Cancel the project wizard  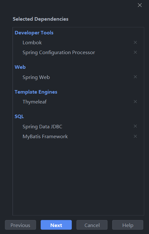tap(92, 225)
